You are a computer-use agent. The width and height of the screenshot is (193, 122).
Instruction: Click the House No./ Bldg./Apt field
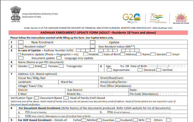58,78
